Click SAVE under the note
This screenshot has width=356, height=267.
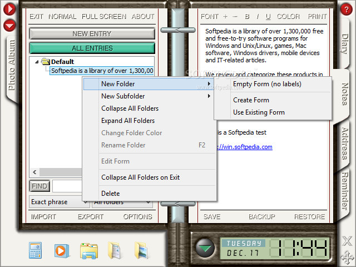point(212,216)
